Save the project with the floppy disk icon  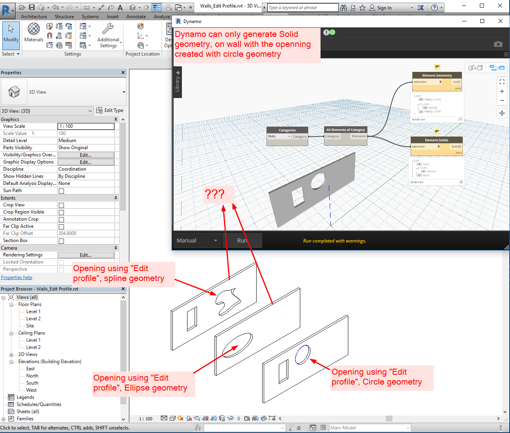click(32, 8)
